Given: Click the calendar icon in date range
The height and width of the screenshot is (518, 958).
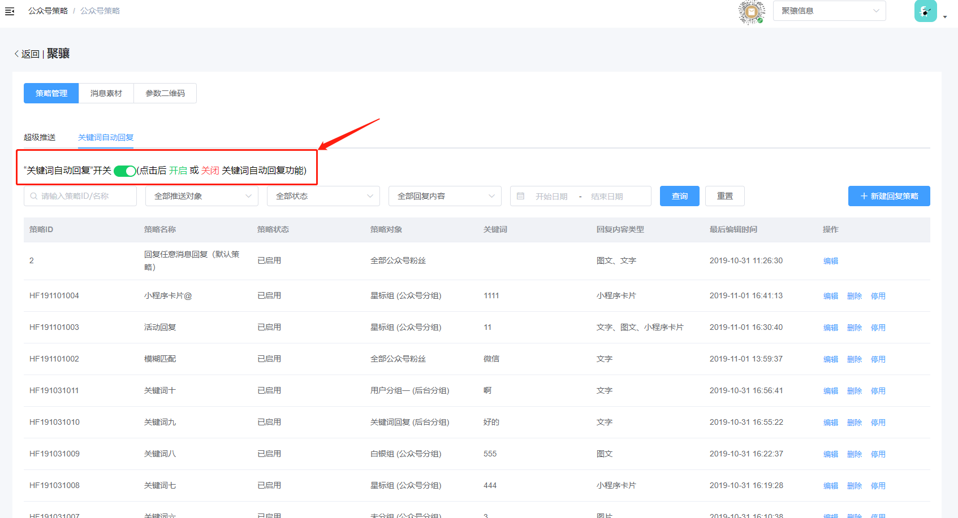Looking at the screenshot, I should tap(521, 196).
